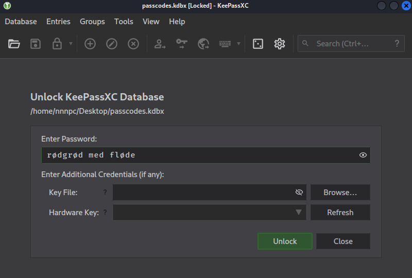Open the Tools menu

click(124, 22)
